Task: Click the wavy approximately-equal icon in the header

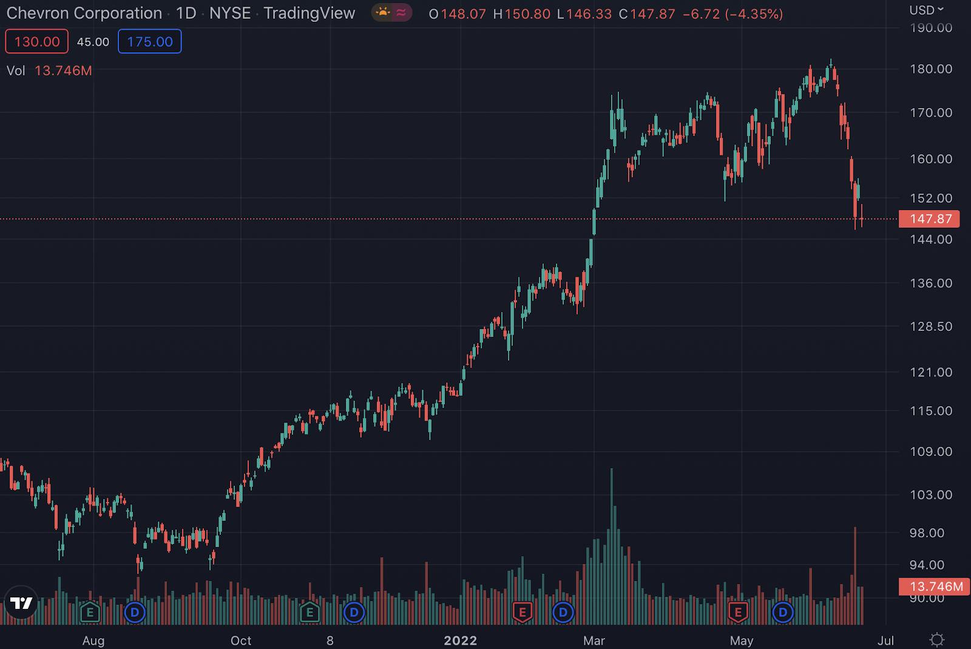Action: click(401, 12)
